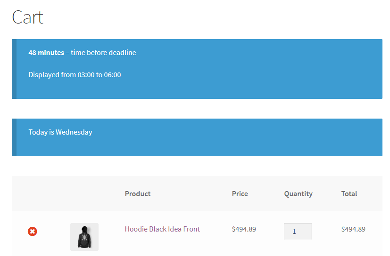The width and height of the screenshot is (390, 256).
Task: Select the Total column header
Action: (349, 194)
